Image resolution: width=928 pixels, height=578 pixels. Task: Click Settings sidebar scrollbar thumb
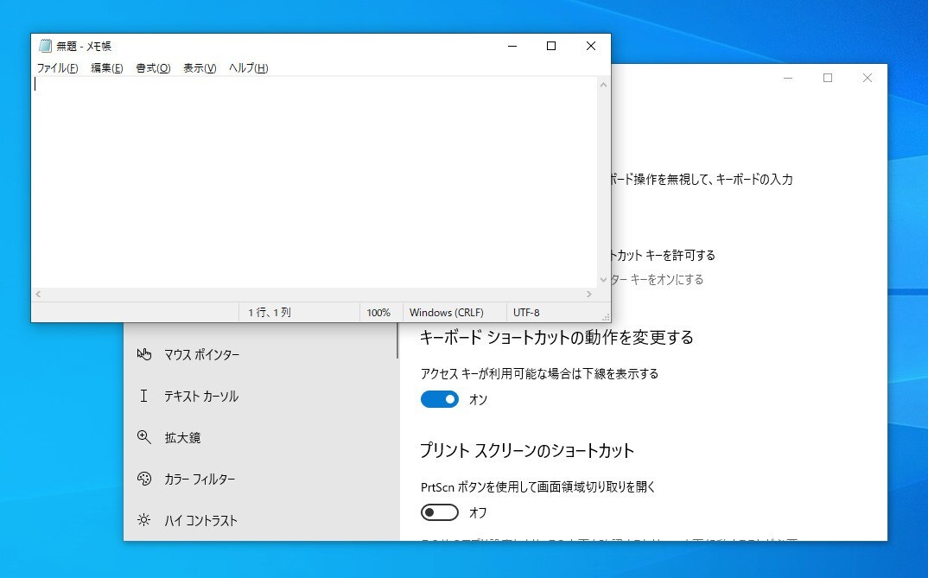click(x=397, y=340)
